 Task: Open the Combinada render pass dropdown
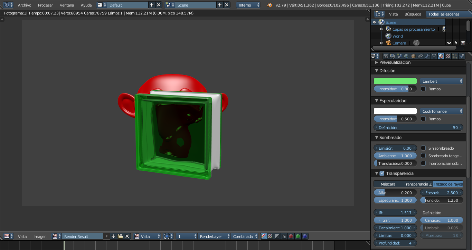[x=245, y=236]
